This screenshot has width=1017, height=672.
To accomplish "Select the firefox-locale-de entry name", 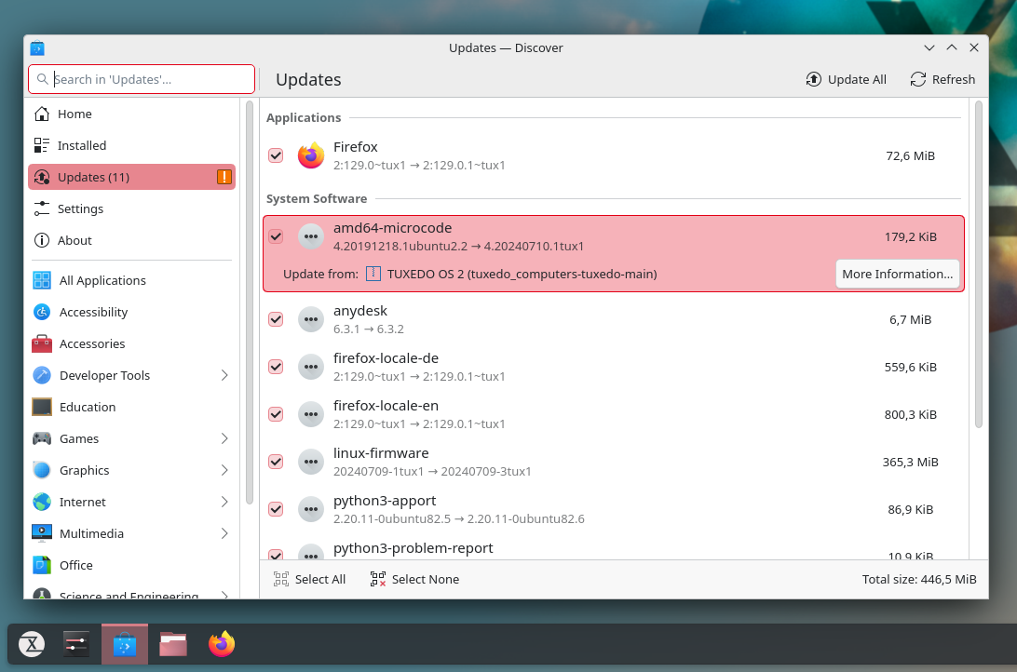I will point(386,358).
